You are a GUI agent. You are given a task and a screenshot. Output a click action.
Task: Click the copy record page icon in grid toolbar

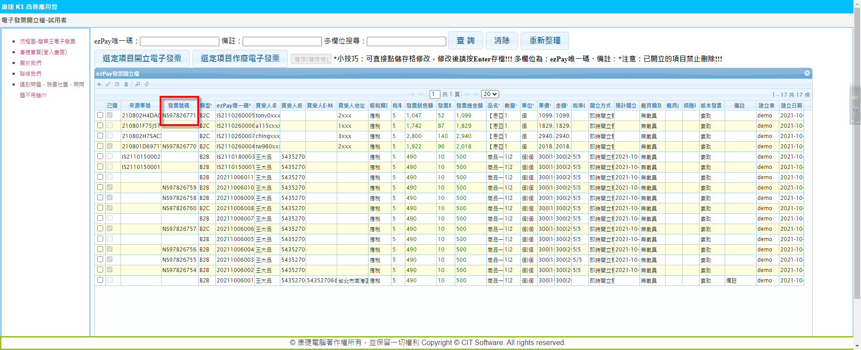coord(117,84)
